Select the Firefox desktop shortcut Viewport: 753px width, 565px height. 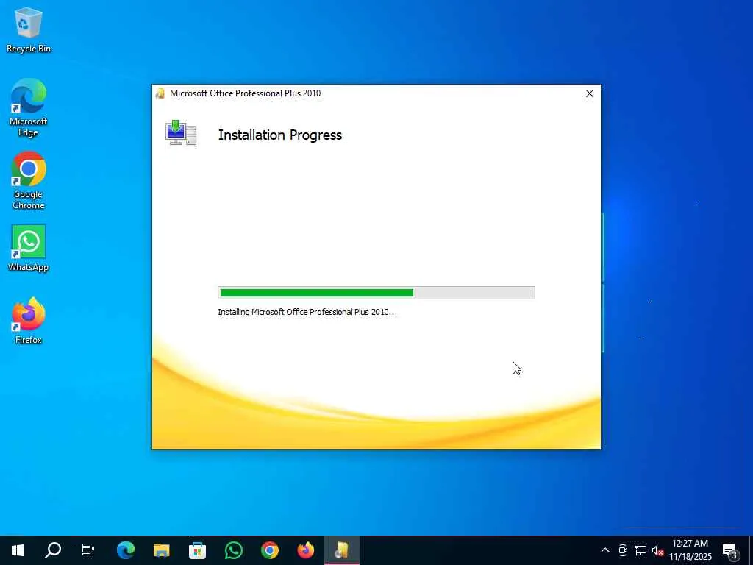(x=29, y=321)
